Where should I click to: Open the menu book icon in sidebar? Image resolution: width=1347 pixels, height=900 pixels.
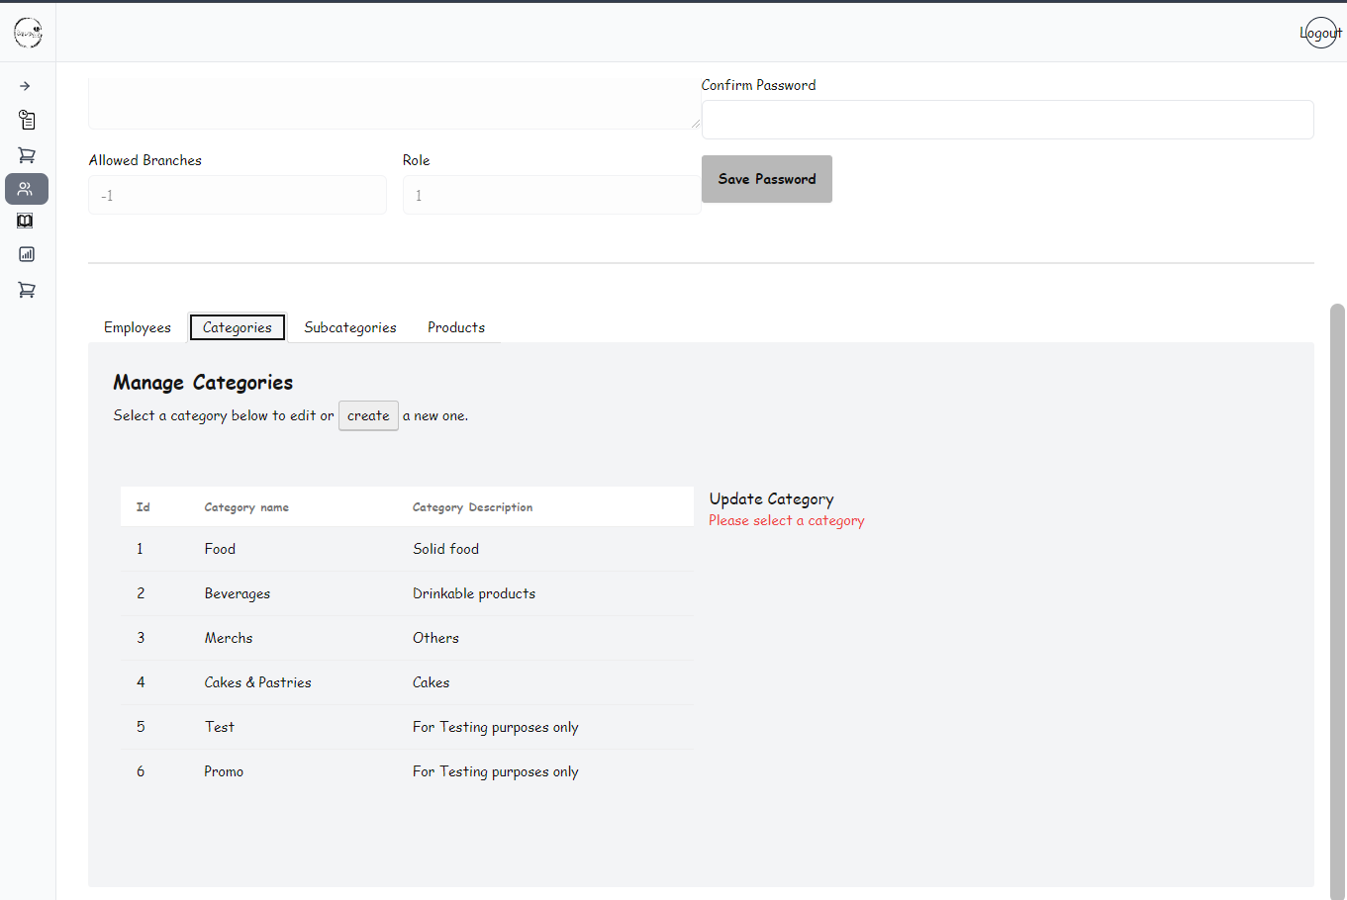26,221
